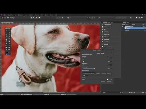Toggle visibility of the mask layer

click(145, 28)
